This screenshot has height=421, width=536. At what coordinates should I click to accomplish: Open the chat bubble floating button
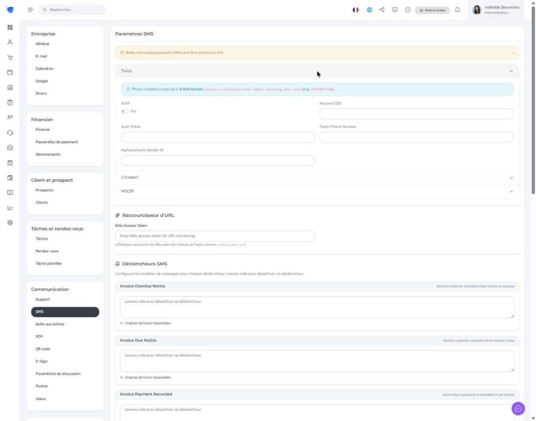518,408
